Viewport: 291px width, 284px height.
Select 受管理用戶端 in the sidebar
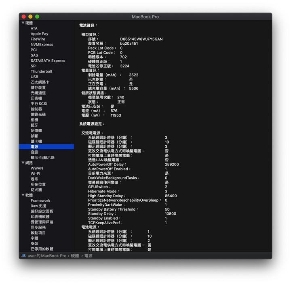(x=42, y=222)
